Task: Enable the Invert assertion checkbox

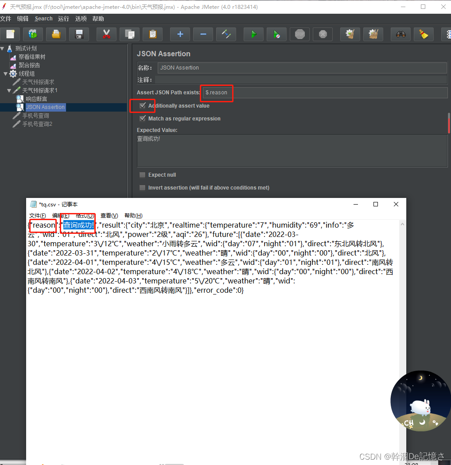Action: [x=142, y=187]
